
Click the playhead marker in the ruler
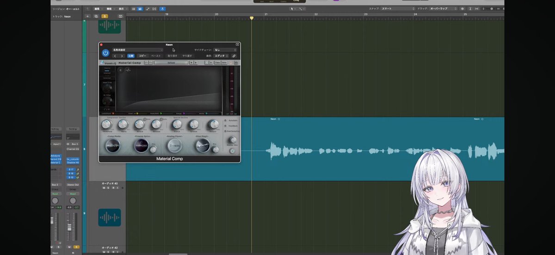point(252,18)
